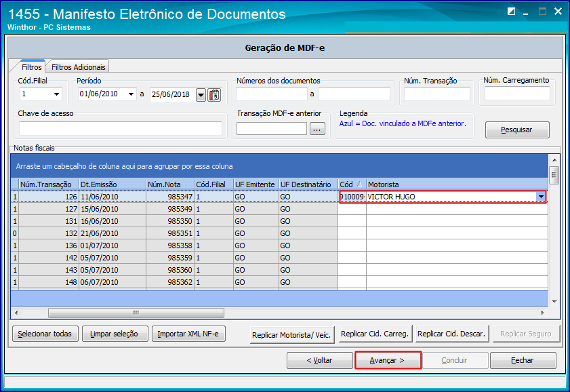Click Limpar seleção button

pyautogui.click(x=115, y=334)
